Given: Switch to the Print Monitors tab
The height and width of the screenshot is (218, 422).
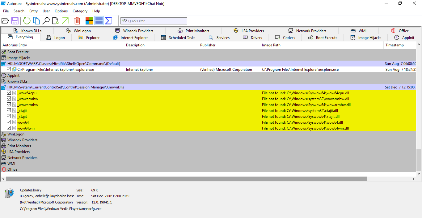Looking at the screenshot, I should click(193, 31).
